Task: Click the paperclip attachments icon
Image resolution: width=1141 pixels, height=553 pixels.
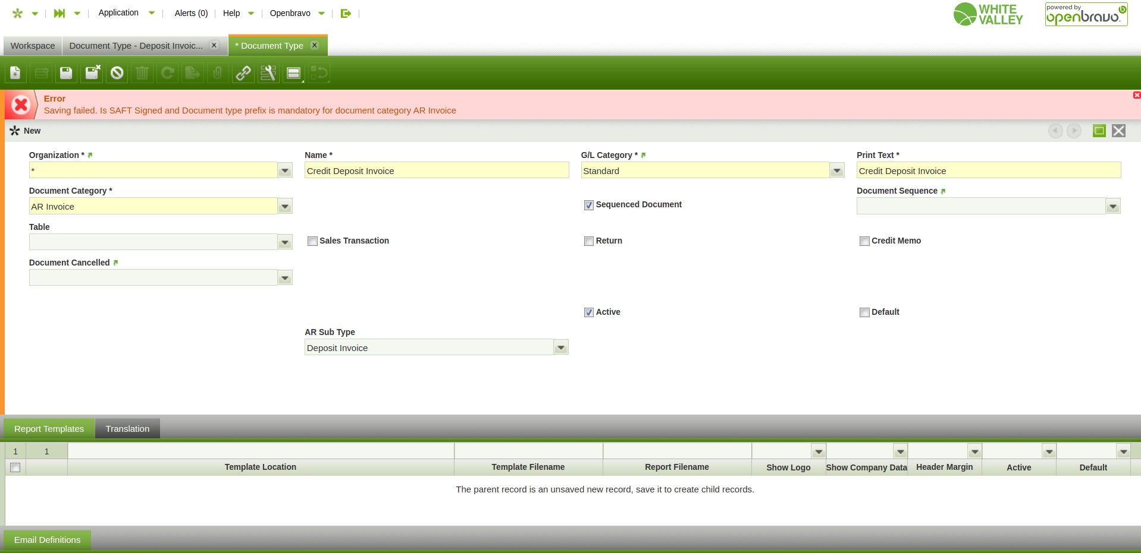Action: point(218,73)
